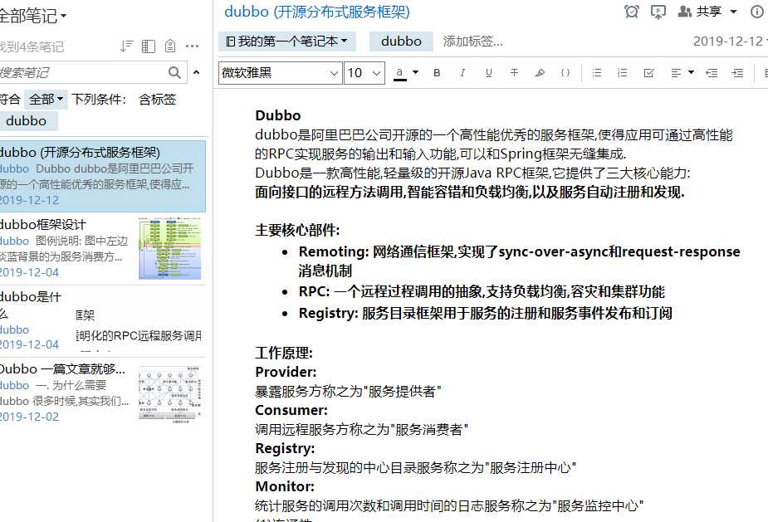Open the note info icon
This screenshot has width=768, height=522.
pyautogui.click(x=756, y=12)
